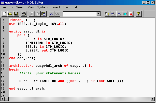Screen dimensions: 156x103
Task: Click the Open folder toolbar icon
Action: tap(10, 13)
